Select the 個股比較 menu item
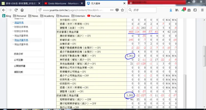 click(x=19, y=72)
